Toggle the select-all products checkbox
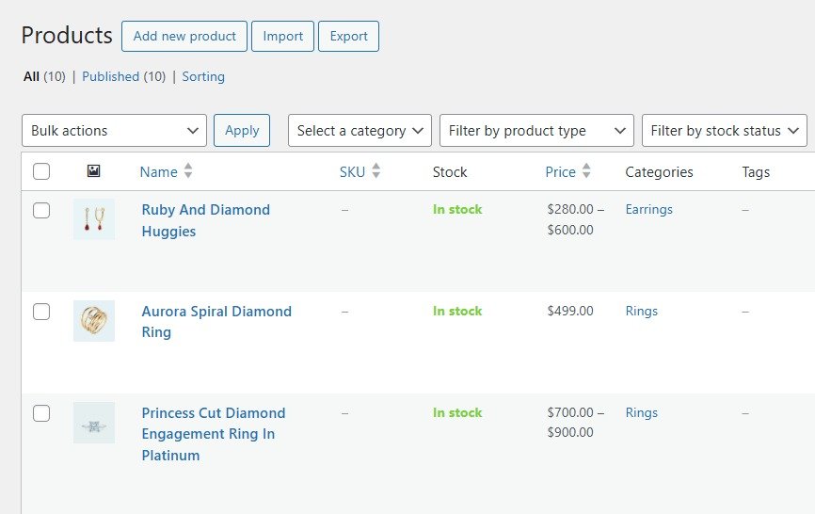The height and width of the screenshot is (514, 815). pyautogui.click(x=41, y=171)
